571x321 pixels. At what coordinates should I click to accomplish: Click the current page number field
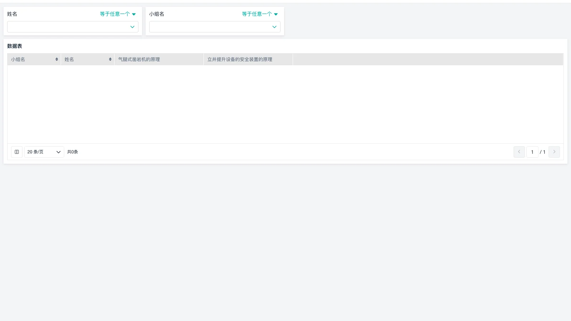(532, 152)
